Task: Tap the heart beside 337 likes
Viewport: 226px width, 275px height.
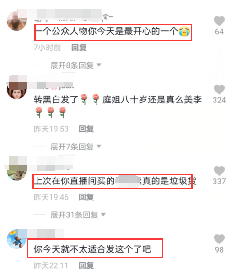Action: click(x=219, y=171)
